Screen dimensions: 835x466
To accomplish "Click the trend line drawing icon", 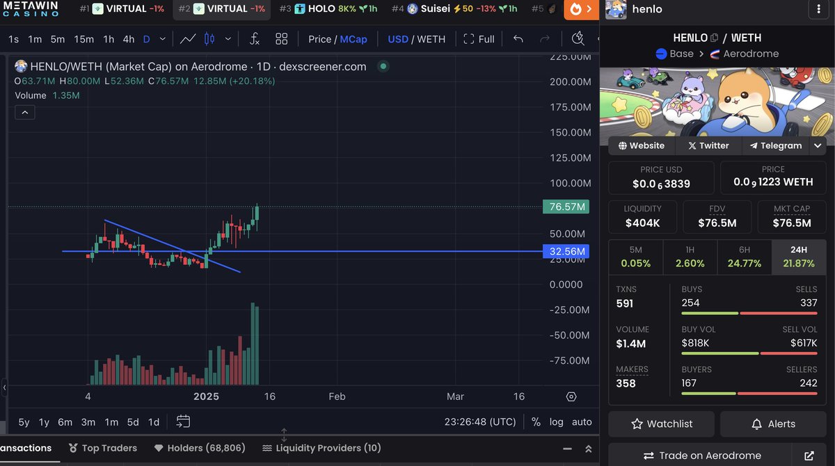I will pos(188,39).
